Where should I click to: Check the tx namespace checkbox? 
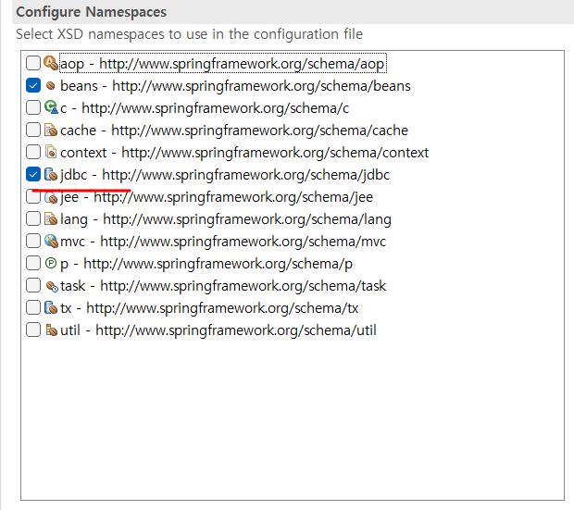tap(33, 307)
